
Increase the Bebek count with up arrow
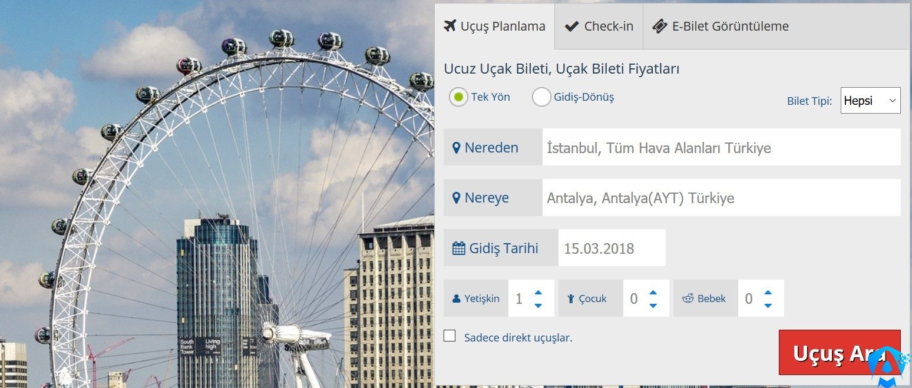tap(768, 292)
